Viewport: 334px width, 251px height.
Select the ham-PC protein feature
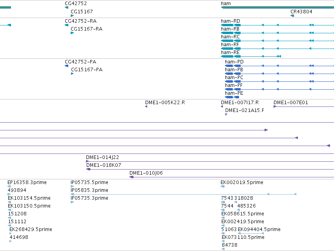click(233, 81)
